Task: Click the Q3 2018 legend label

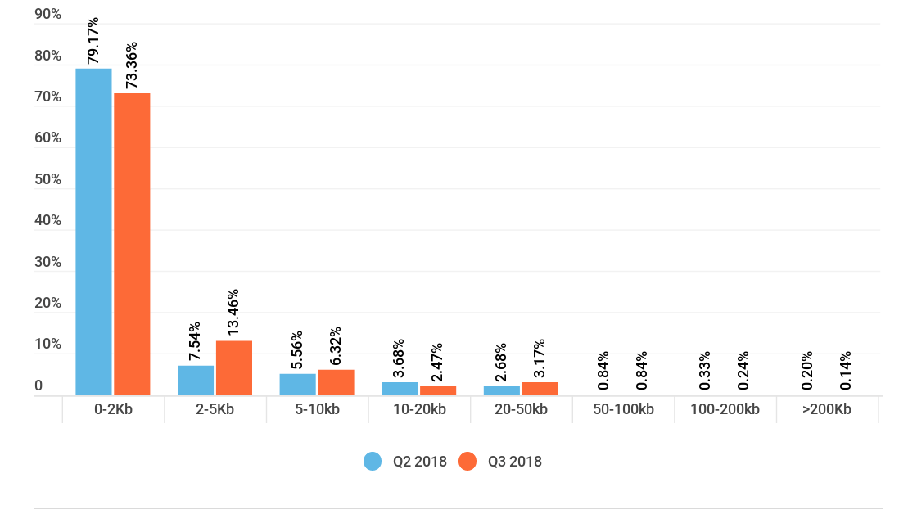Action: [x=515, y=462]
